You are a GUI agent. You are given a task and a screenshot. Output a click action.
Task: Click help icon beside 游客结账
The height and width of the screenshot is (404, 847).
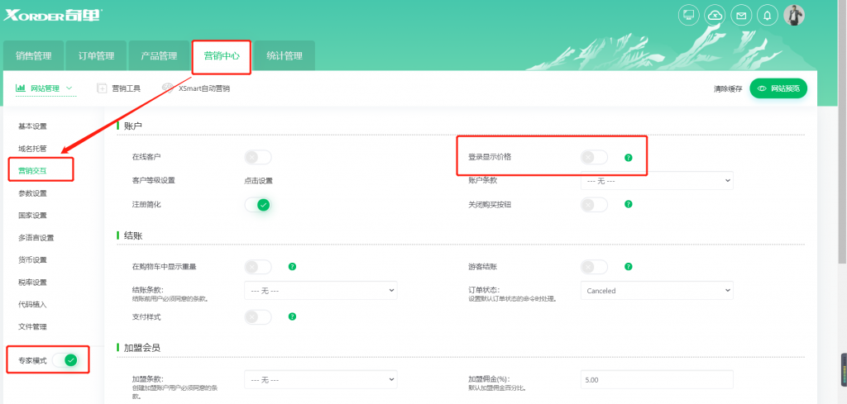pyautogui.click(x=629, y=267)
